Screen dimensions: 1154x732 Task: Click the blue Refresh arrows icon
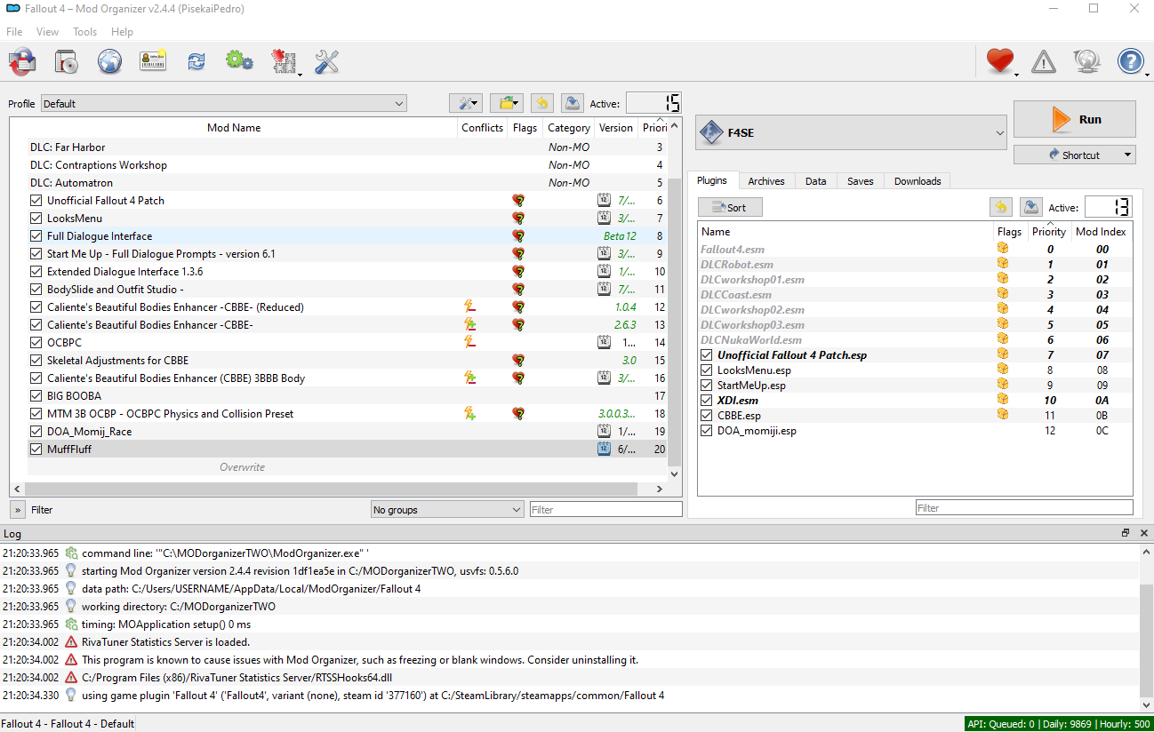coord(196,61)
